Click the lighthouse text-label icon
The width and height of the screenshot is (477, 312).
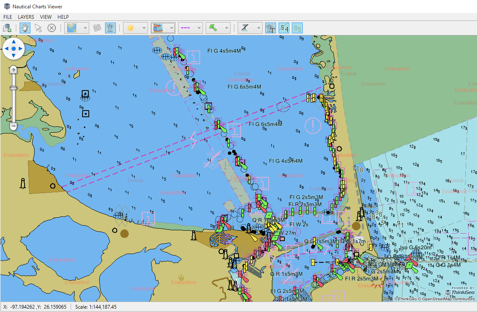pyautogui.click(x=270, y=28)
